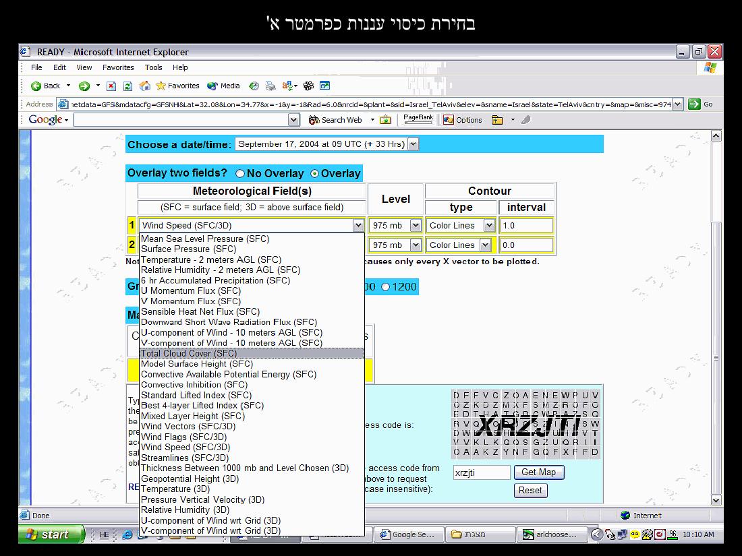Select the 1200 radio button

tap(386, 287)
